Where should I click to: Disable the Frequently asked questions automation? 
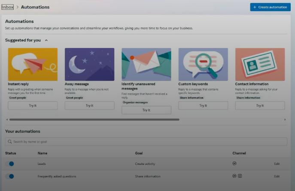[10, 176]
